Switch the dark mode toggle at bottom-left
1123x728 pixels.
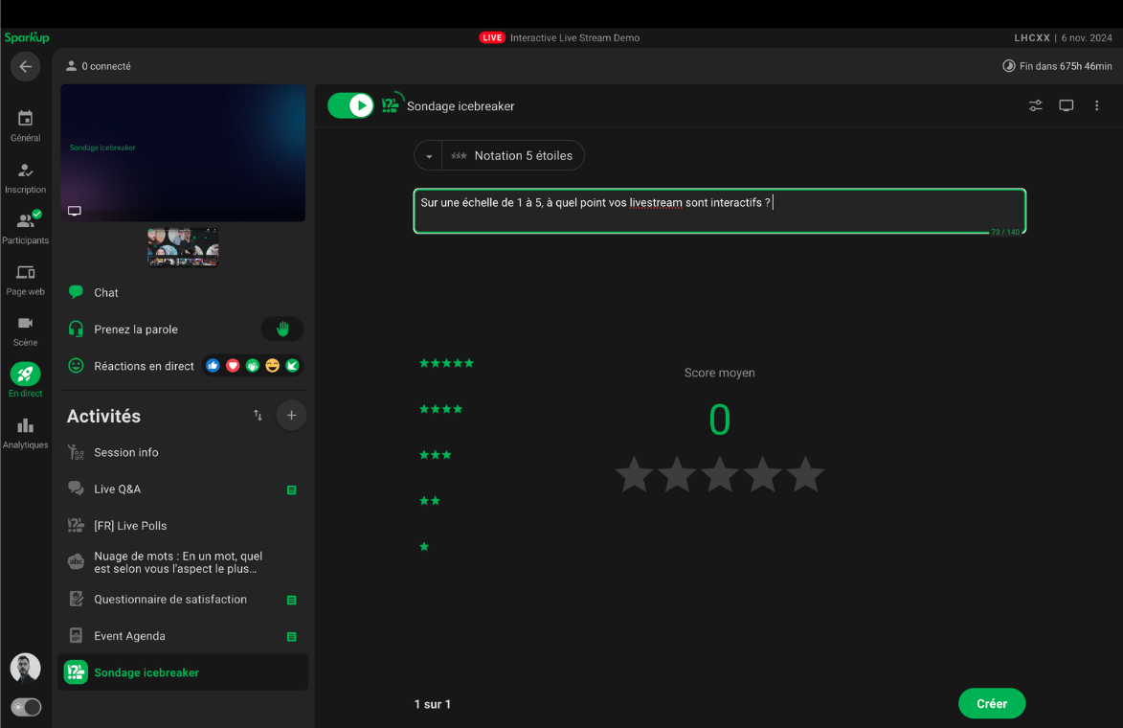26,707
